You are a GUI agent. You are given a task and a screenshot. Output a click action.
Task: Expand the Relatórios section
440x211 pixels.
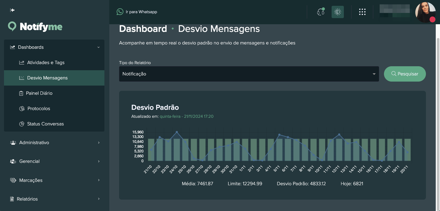[x=99, y=199]
